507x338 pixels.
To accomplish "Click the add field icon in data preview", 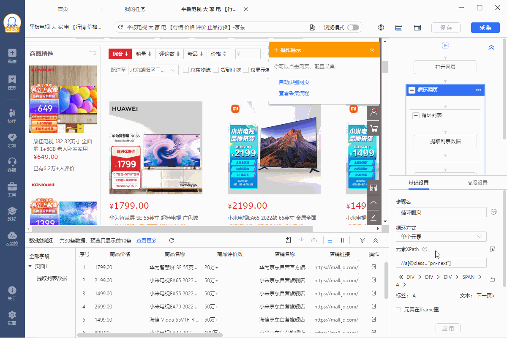I will [288, 240].
